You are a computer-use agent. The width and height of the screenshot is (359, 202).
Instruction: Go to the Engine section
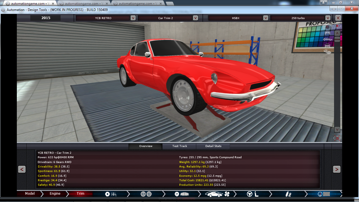click(55, 194)
